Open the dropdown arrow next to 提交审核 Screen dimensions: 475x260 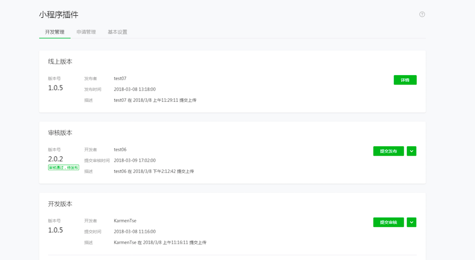click(x=411, y=222)
